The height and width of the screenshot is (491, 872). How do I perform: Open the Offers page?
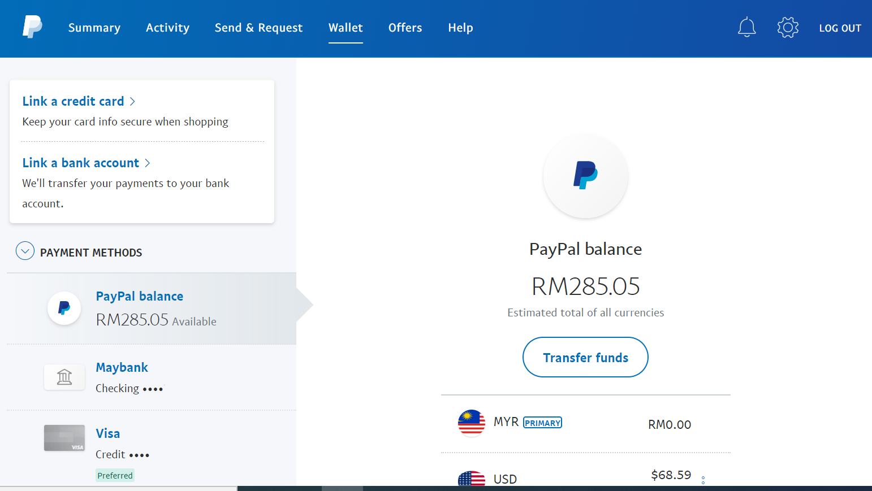point(405,27)
